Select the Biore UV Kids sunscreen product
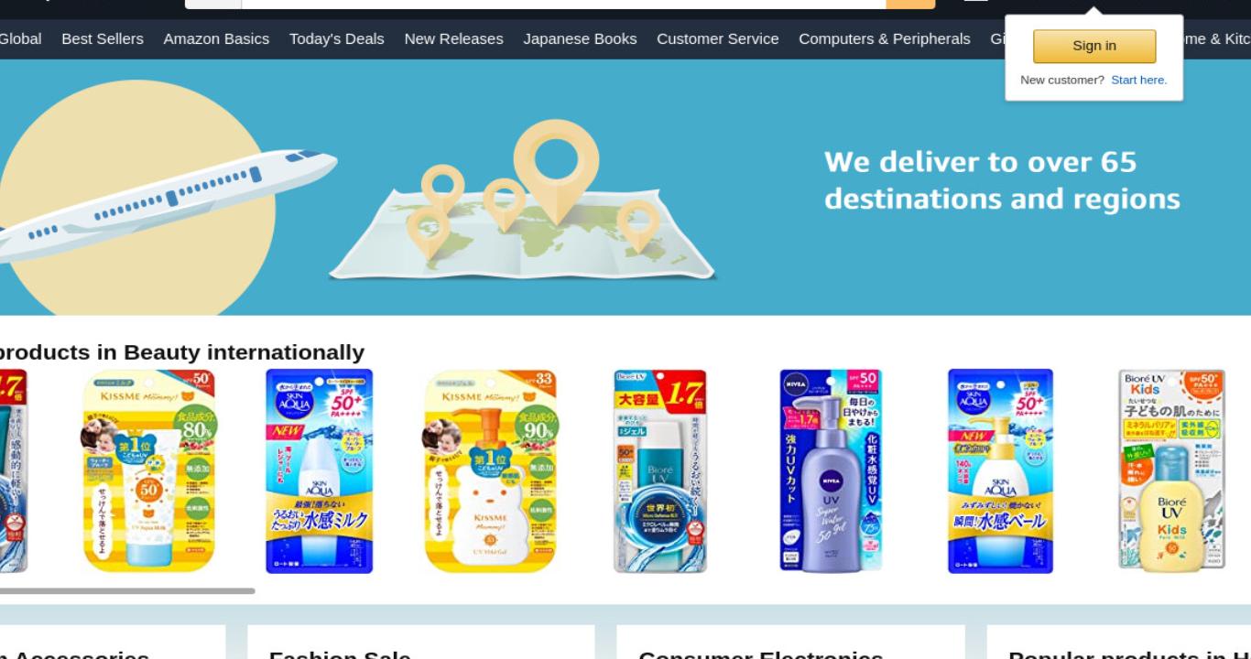1251x659 pixels. point(1171,471)
